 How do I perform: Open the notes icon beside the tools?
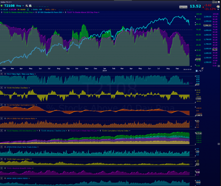pyautogui.click(x=30, y=6)
